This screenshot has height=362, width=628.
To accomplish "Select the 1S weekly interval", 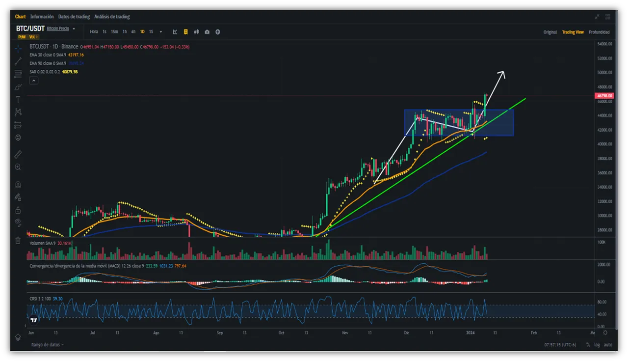I will 151,32.
